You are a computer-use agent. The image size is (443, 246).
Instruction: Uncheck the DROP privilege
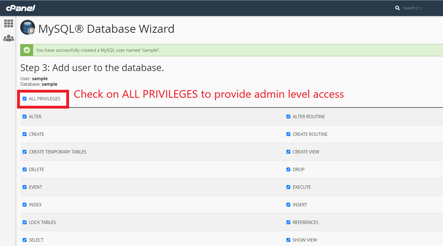click(288, 169)
